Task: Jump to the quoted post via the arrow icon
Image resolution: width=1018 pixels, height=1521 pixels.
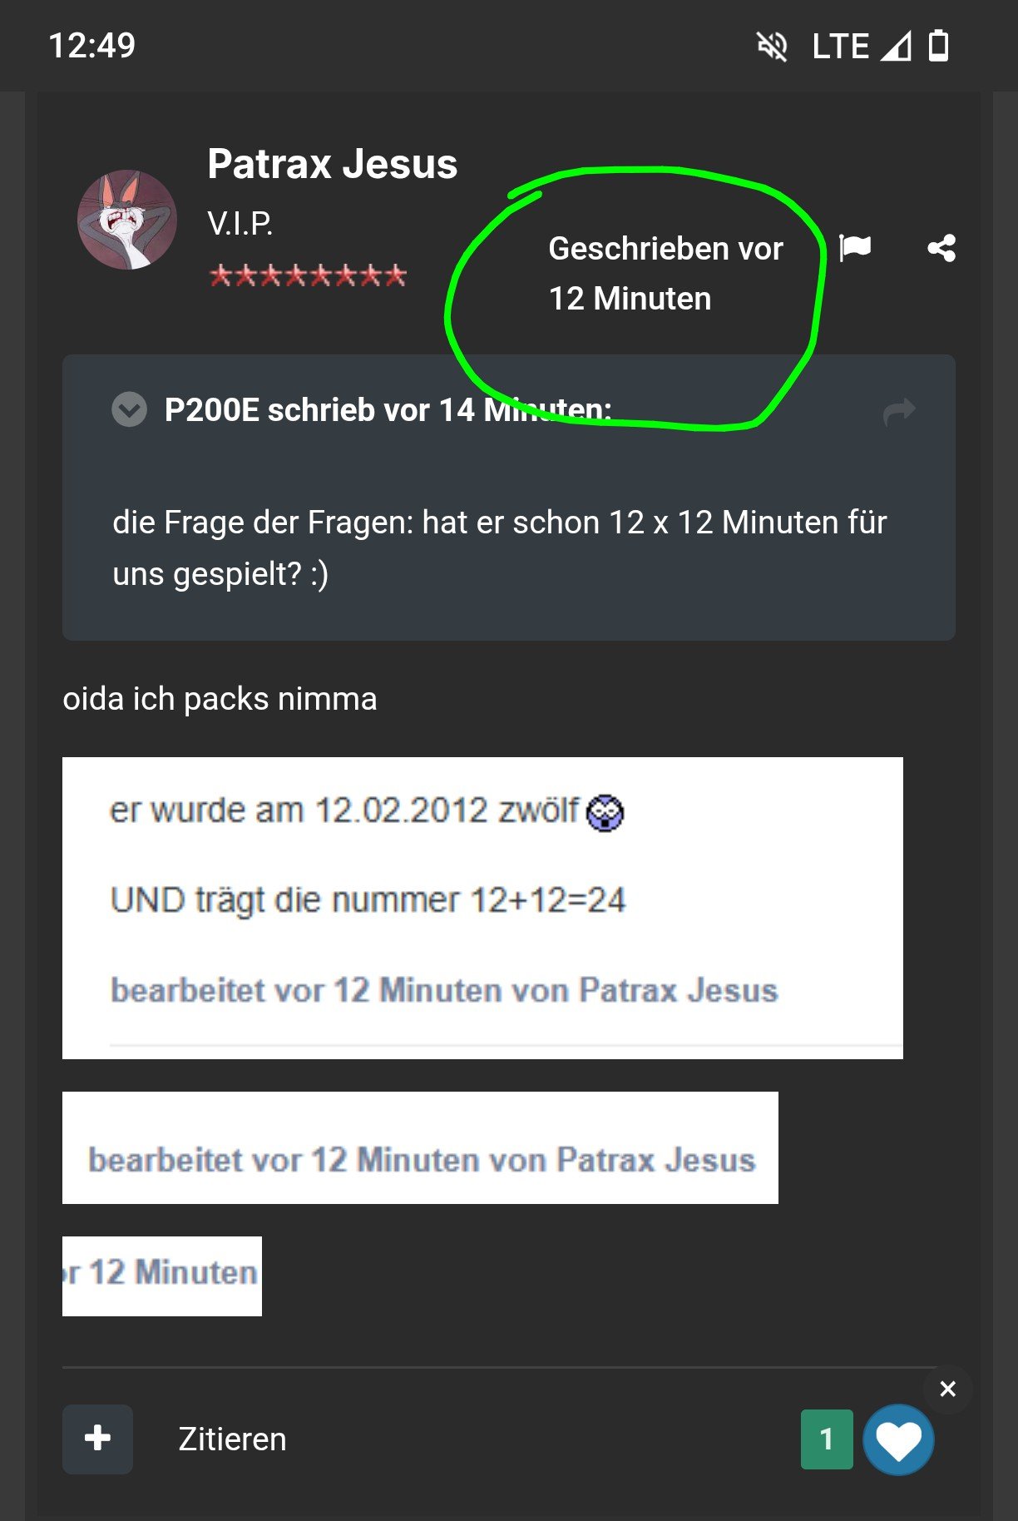Action: (899, 410)
